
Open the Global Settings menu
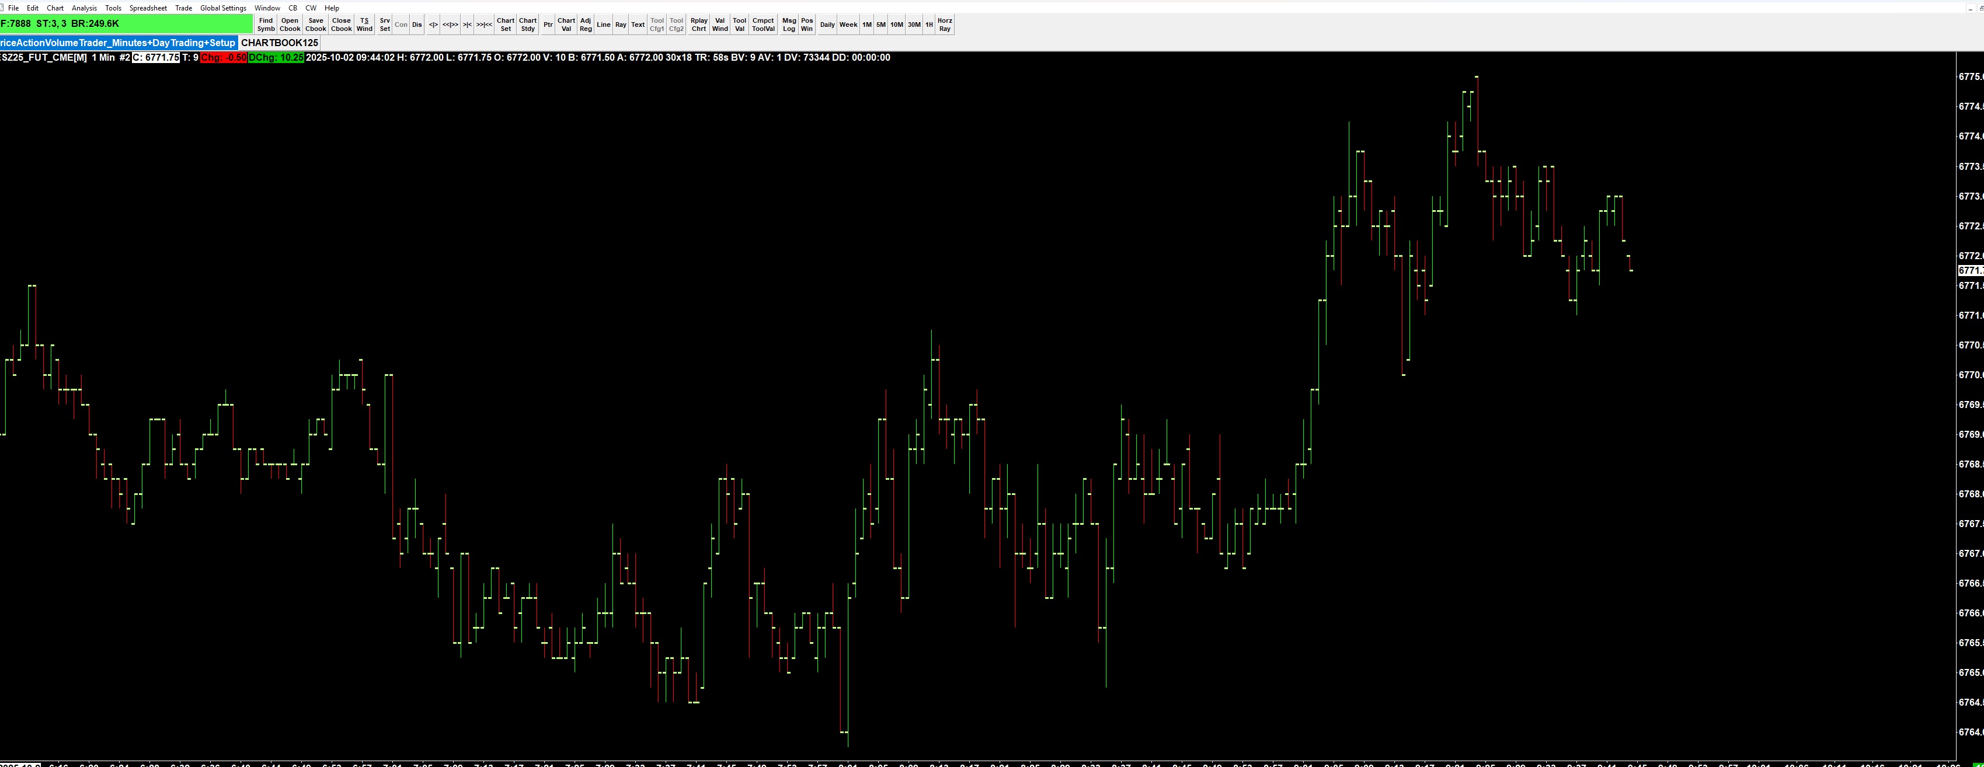coord(222,8)
